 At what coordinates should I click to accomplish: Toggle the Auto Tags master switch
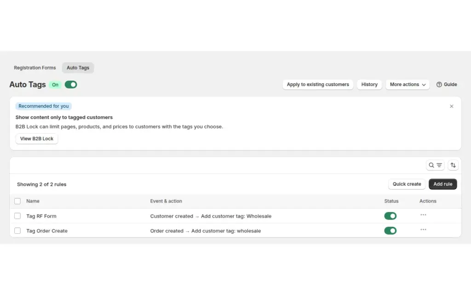[71, 85]
